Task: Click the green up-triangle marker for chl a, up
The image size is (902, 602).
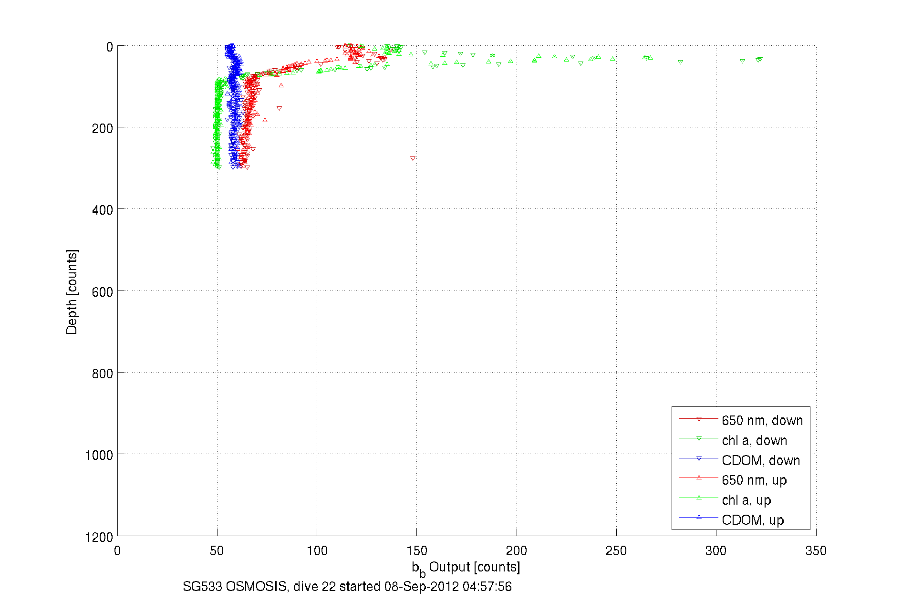Action: (x=699, y=498)
